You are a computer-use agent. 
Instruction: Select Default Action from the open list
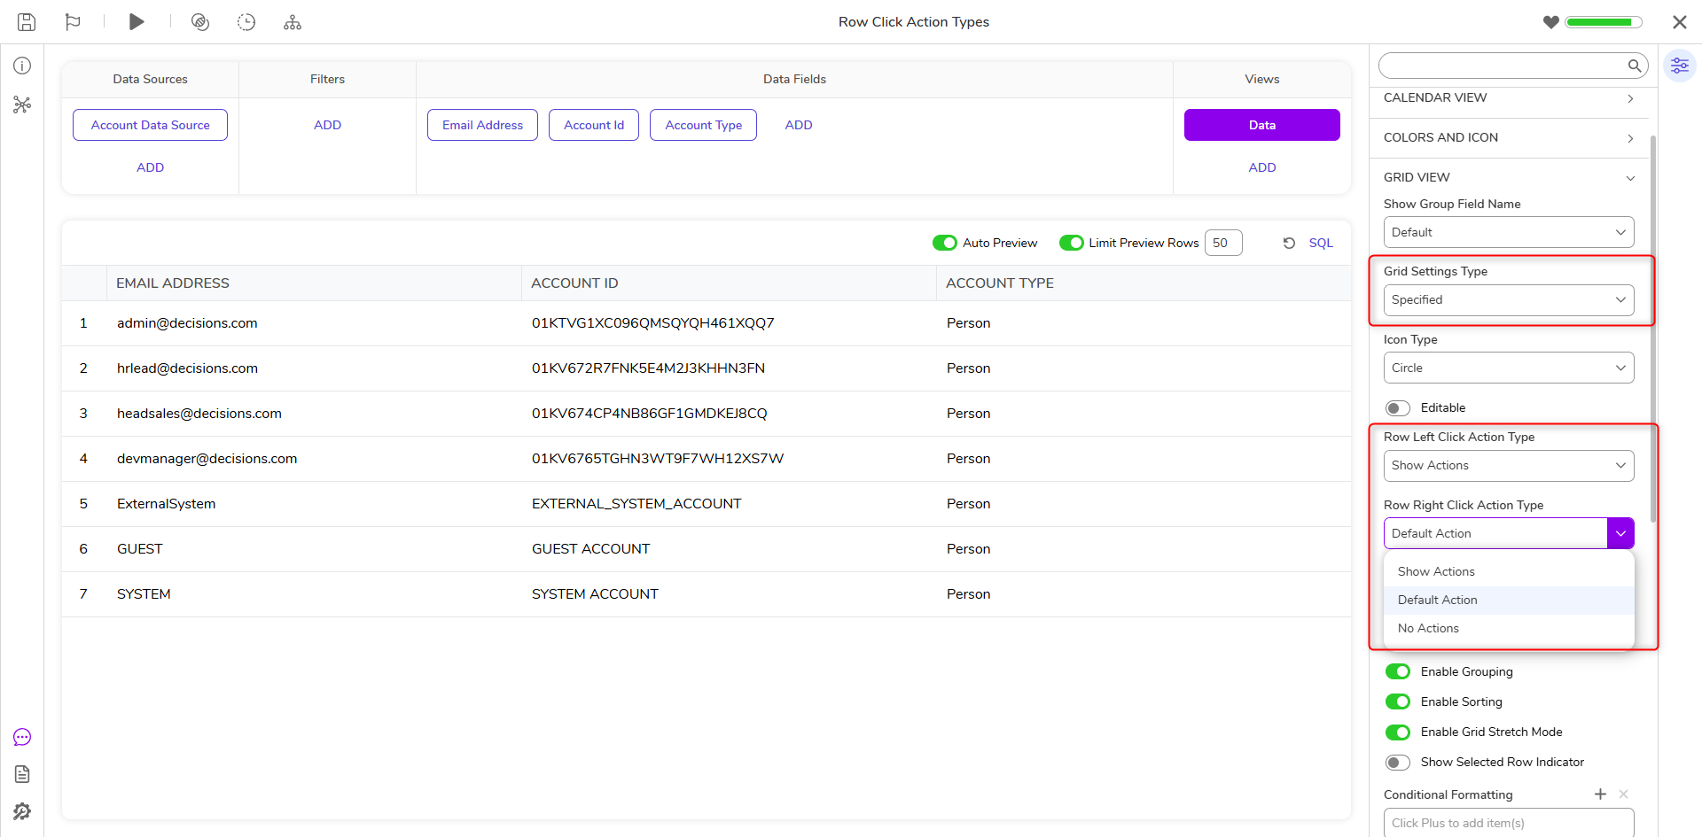coord(1509,601)
